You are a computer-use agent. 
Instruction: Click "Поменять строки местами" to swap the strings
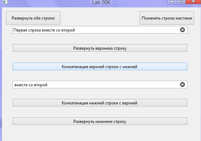tap(167, 18)
